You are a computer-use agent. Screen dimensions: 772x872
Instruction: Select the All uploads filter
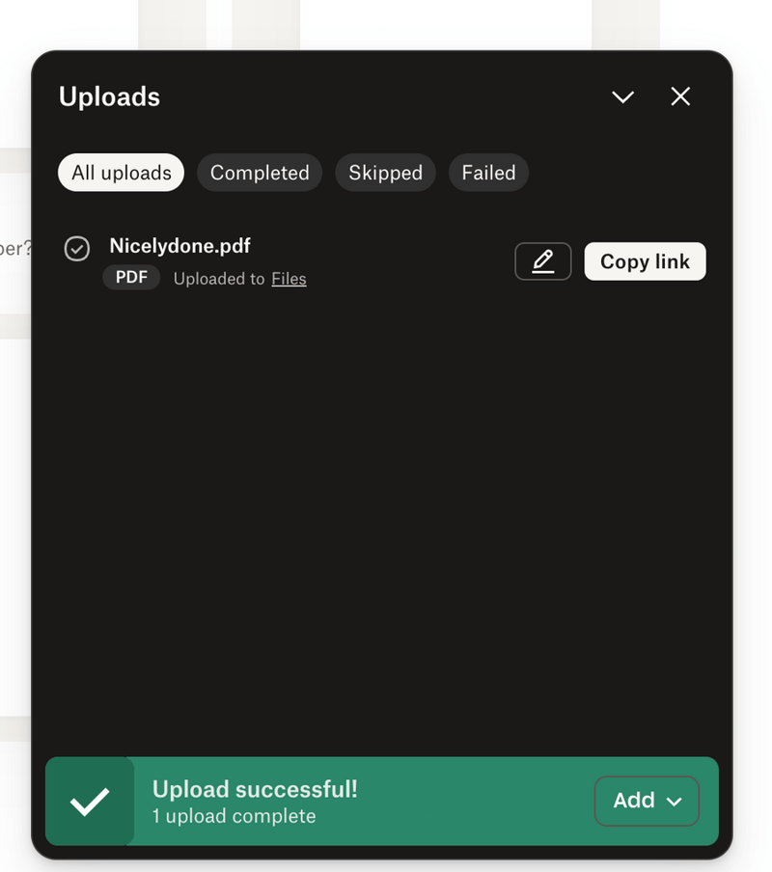point(121,172)
